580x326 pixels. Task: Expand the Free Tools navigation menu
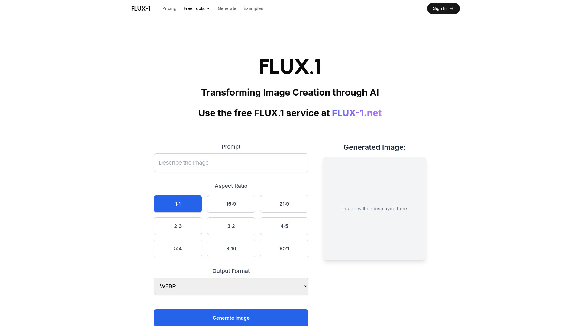pyautogui.click(x=197, y=8)
